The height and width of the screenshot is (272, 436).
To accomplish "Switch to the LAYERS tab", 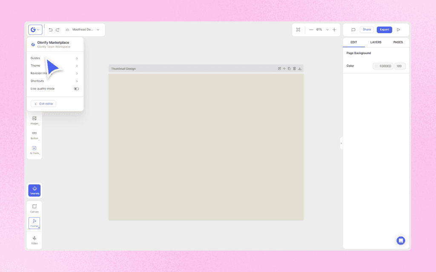I will (x=376, y=42).
